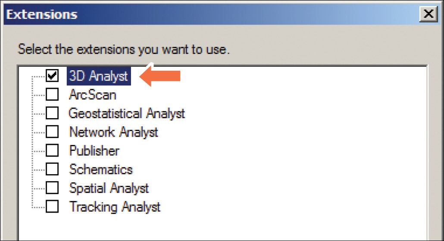
Task: Enable the Schematics checkbox
Action: [x=52, y=169]
